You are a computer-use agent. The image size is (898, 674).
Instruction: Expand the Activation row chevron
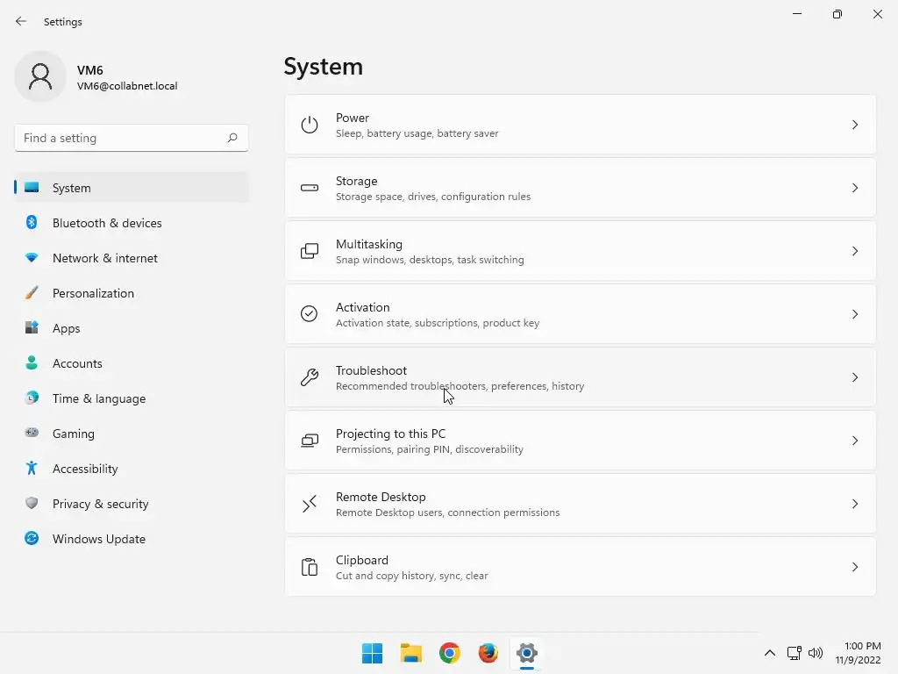pyautogui.click(x=854, y=314)
